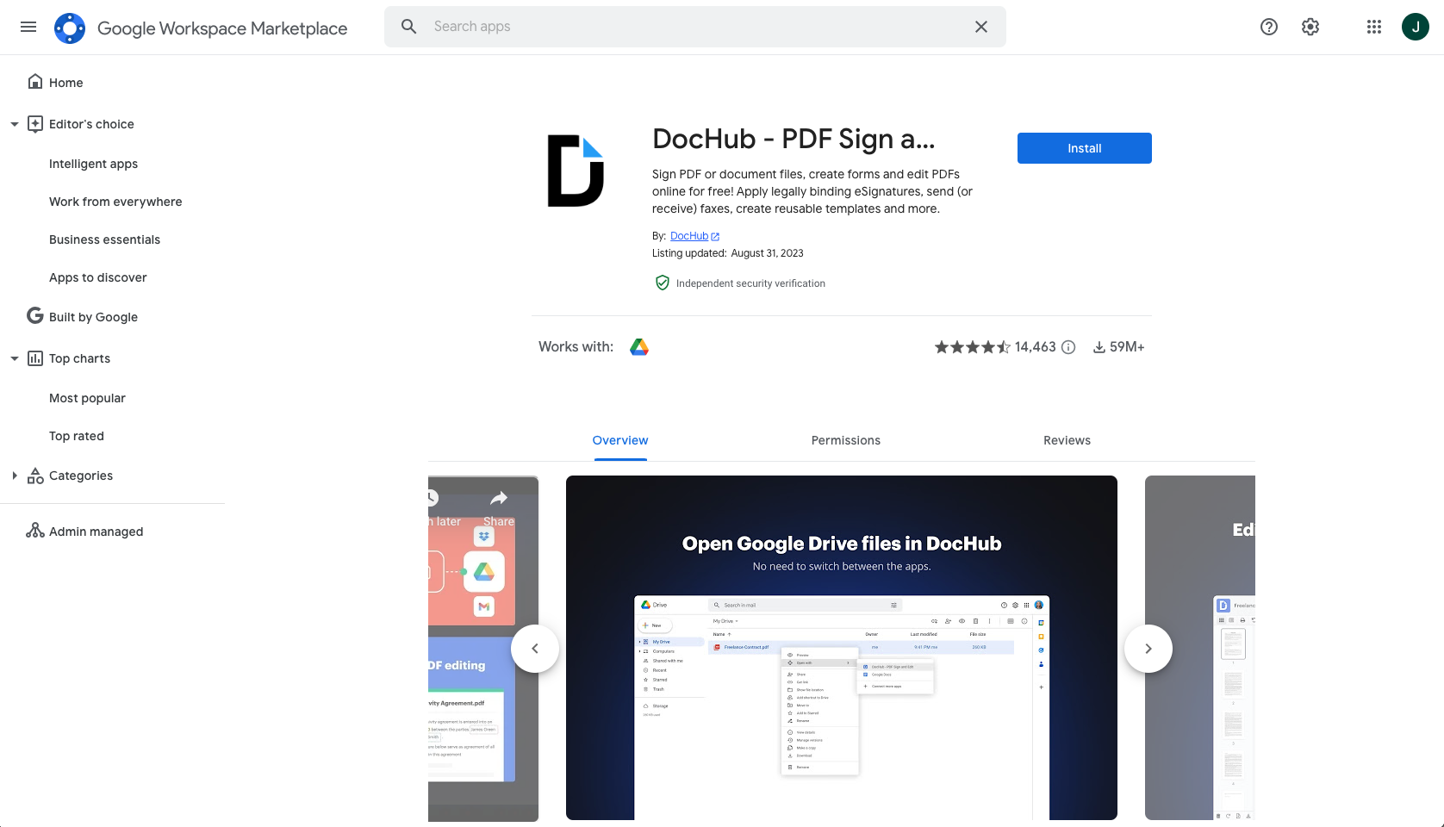Screen dimensions: 1444x827
Task: Collapse the Top charts section
Action: 15,358
